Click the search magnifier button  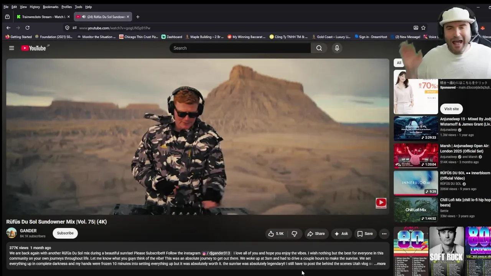(x=319, y=48)
